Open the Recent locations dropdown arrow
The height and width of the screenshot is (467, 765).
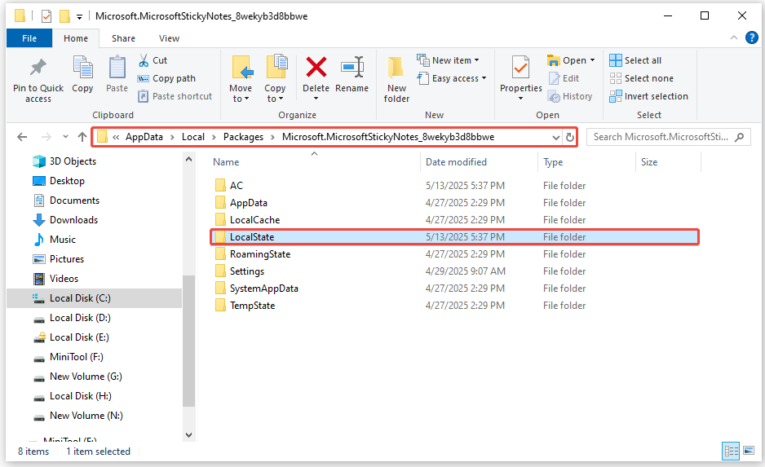pyautogui.click(x=65, y=137)
